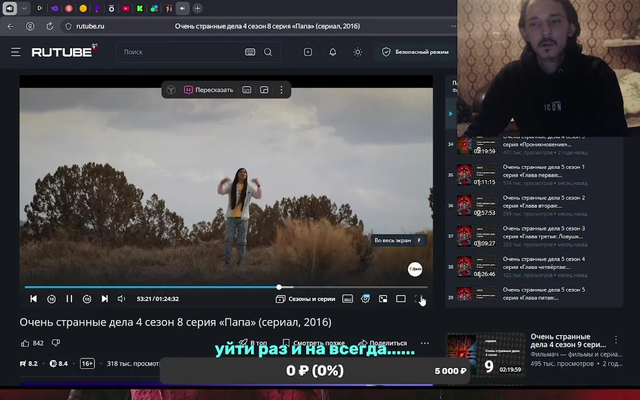
Task: Click the progress bar playhead knob
Action: point(279,287)
